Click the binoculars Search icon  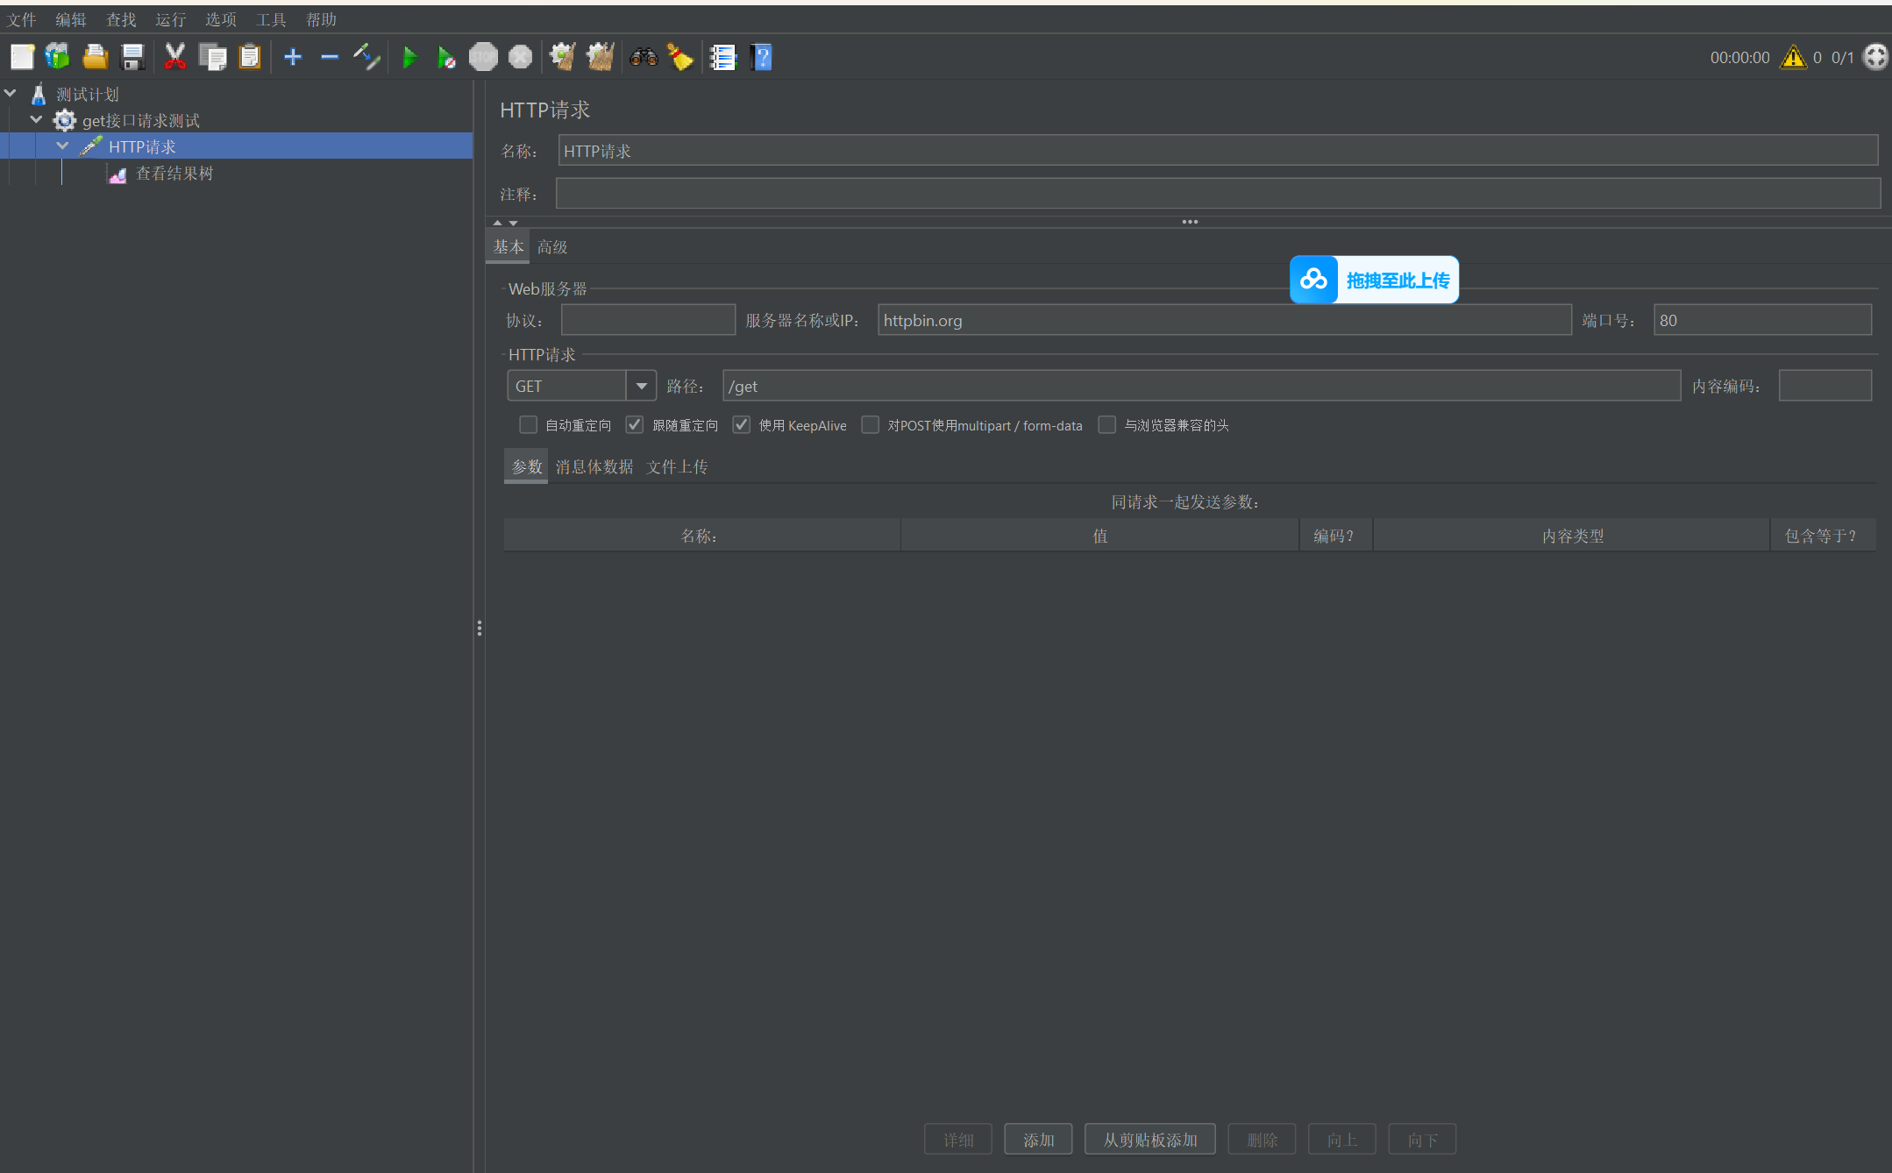point(644,58)
